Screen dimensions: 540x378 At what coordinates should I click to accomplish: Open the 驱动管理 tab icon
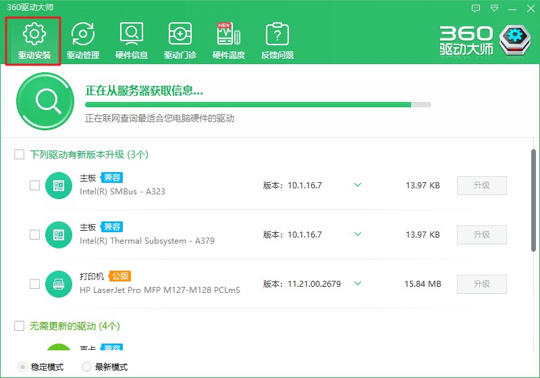tap(82, 34)
